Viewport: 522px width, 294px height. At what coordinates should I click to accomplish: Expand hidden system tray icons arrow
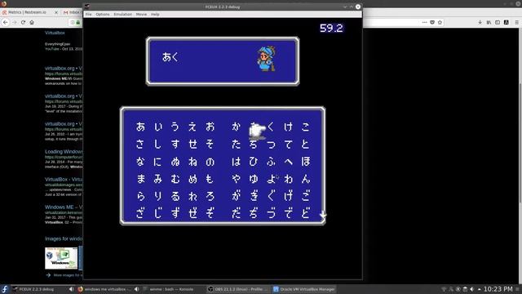[479, 289]
